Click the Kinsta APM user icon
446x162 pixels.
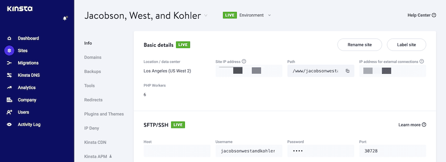tap(111, 156)
